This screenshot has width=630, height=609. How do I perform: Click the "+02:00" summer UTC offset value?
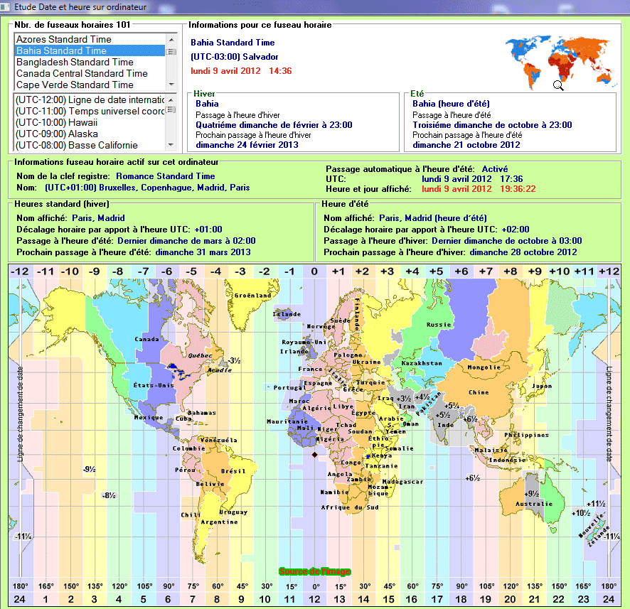[x=516, y=230]
